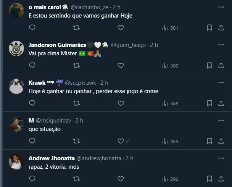Image resolution: width=232 pixels, height=187 pixels.
Task: View analytics showing 469 views
Action: click(x=170, y=141)
